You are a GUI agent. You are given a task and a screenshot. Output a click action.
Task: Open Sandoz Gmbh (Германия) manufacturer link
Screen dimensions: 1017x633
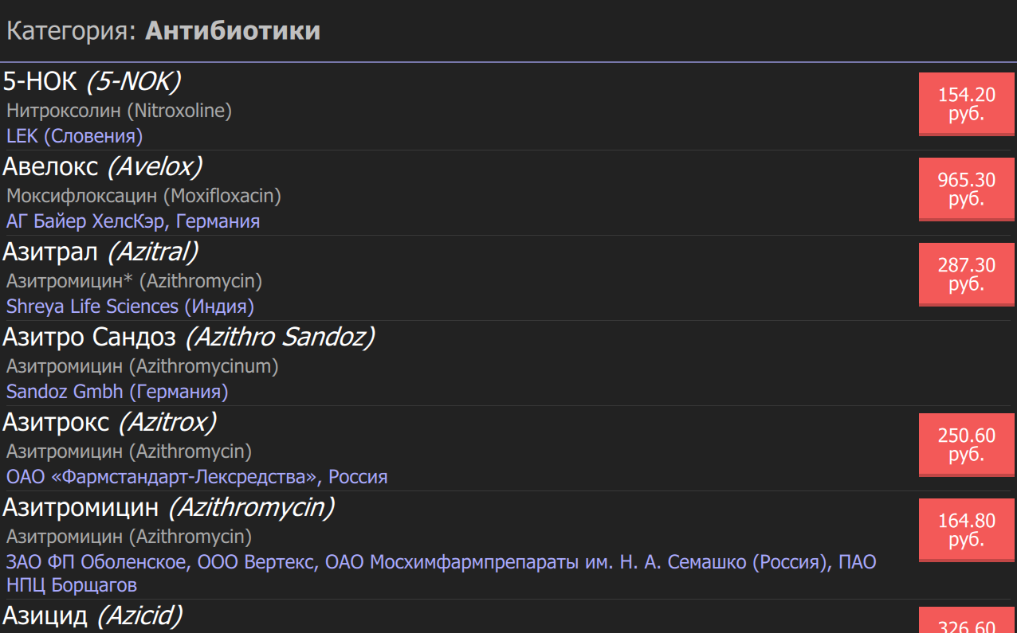pyautogui.click(x=117, y=392)
